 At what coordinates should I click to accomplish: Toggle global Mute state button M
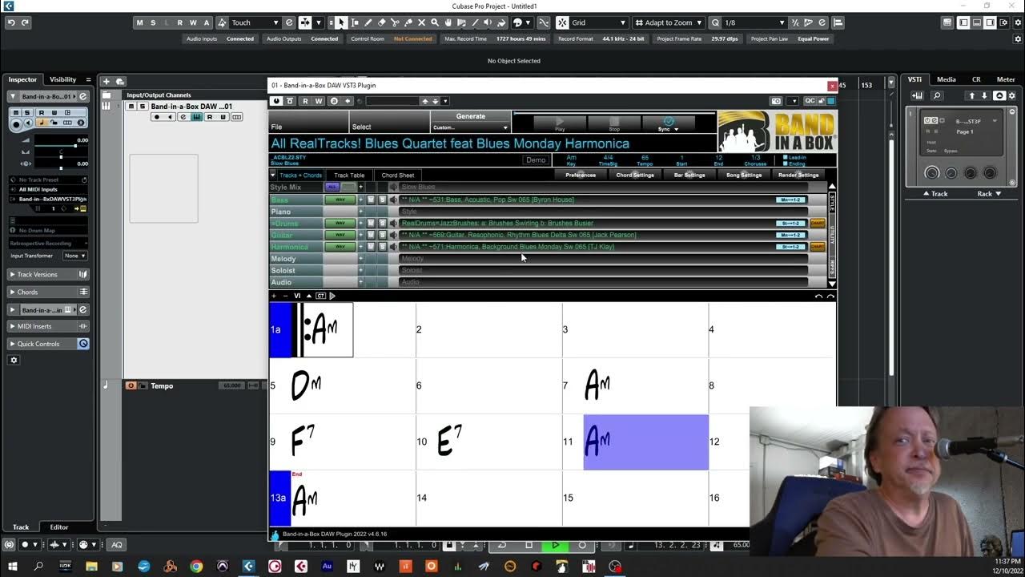(139, 22)
